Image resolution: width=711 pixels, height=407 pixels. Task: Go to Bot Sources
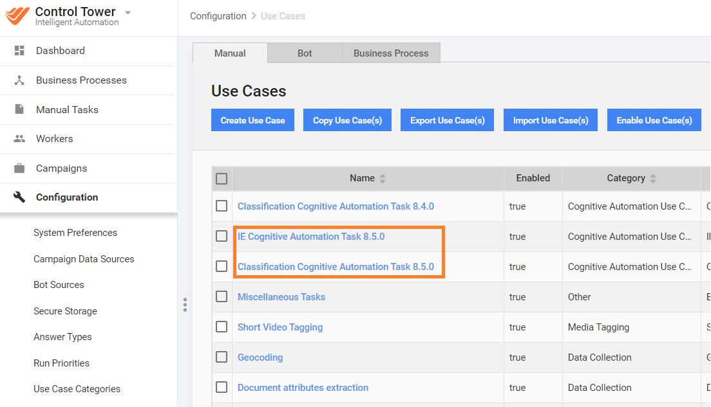[59, 285]
